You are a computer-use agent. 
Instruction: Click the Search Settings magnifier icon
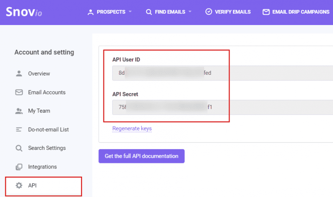[19, 148]
